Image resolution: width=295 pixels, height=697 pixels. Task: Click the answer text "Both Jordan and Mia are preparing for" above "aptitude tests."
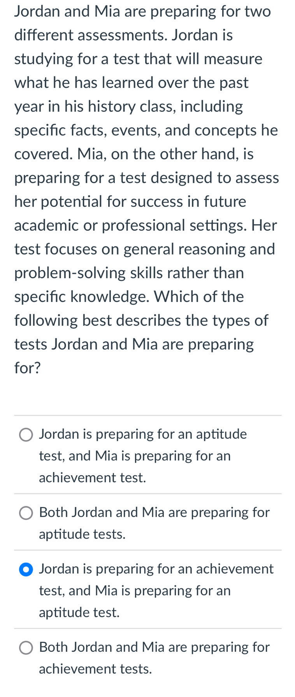(154, 512)
